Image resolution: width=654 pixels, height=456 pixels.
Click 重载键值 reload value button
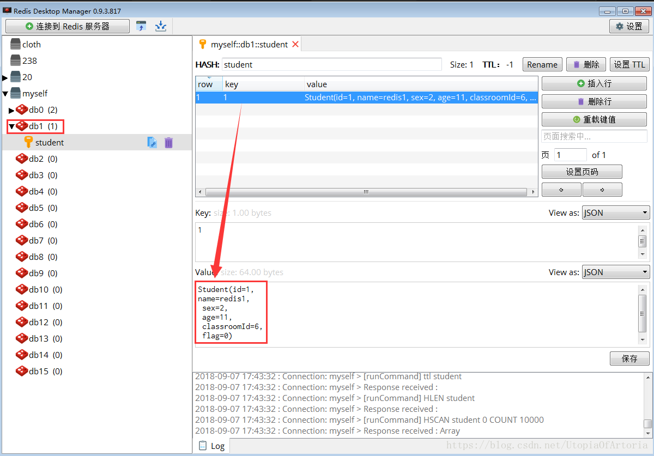[594, 119]
